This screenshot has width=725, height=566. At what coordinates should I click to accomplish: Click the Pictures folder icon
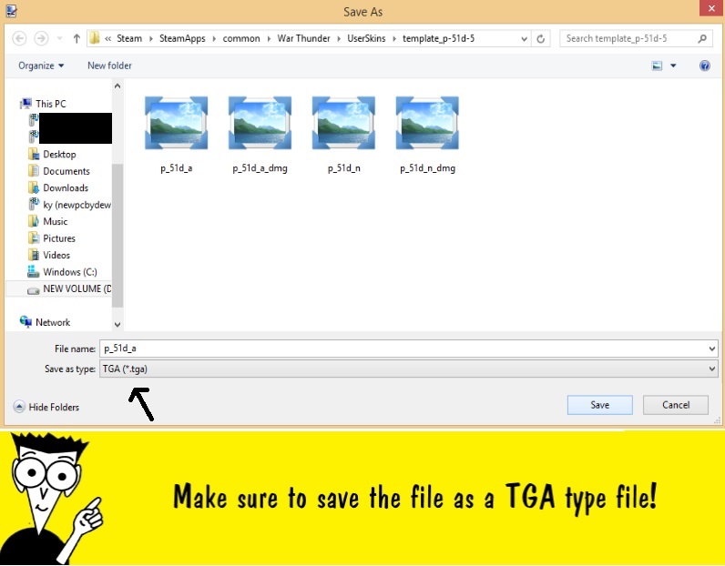34,238
